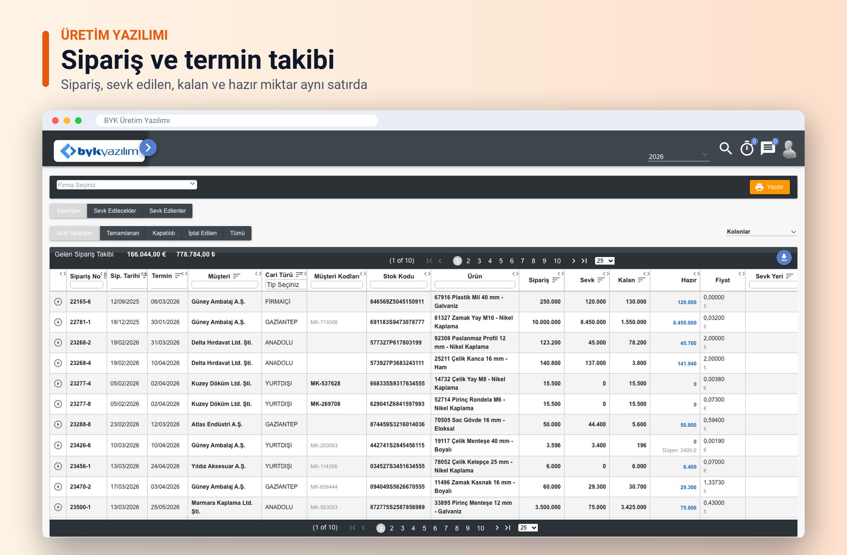The height and width of the screenshot is (555, 847).
Task: Expand the sidebar with blue arrow button
Action: tap(148, 148)
